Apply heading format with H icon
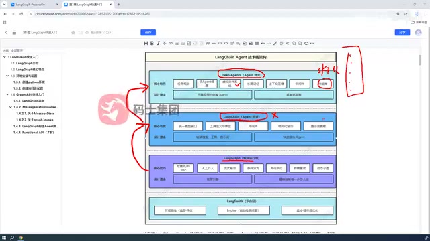The height and width of the screenshot is (241, 430). click(146, 43)
